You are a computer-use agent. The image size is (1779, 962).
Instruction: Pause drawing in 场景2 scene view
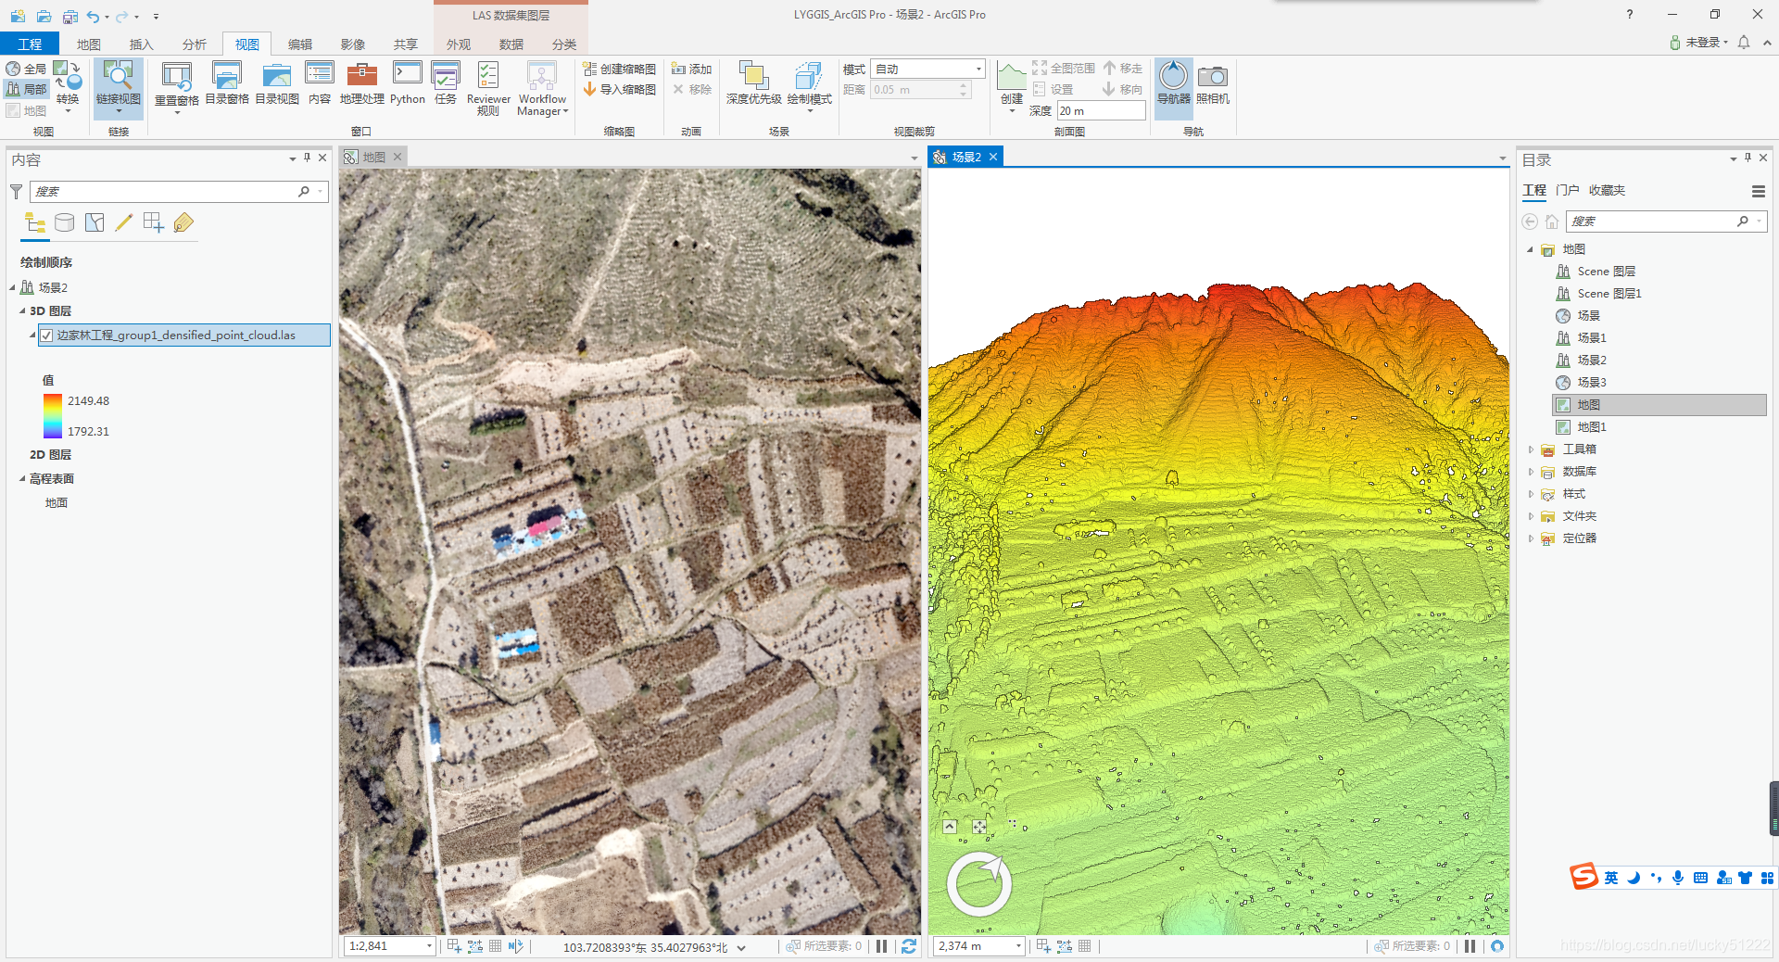[x=1470, y=946]
